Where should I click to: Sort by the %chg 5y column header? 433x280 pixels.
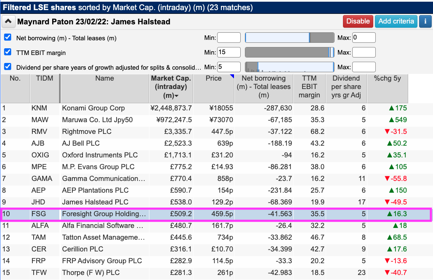(388, 89)
